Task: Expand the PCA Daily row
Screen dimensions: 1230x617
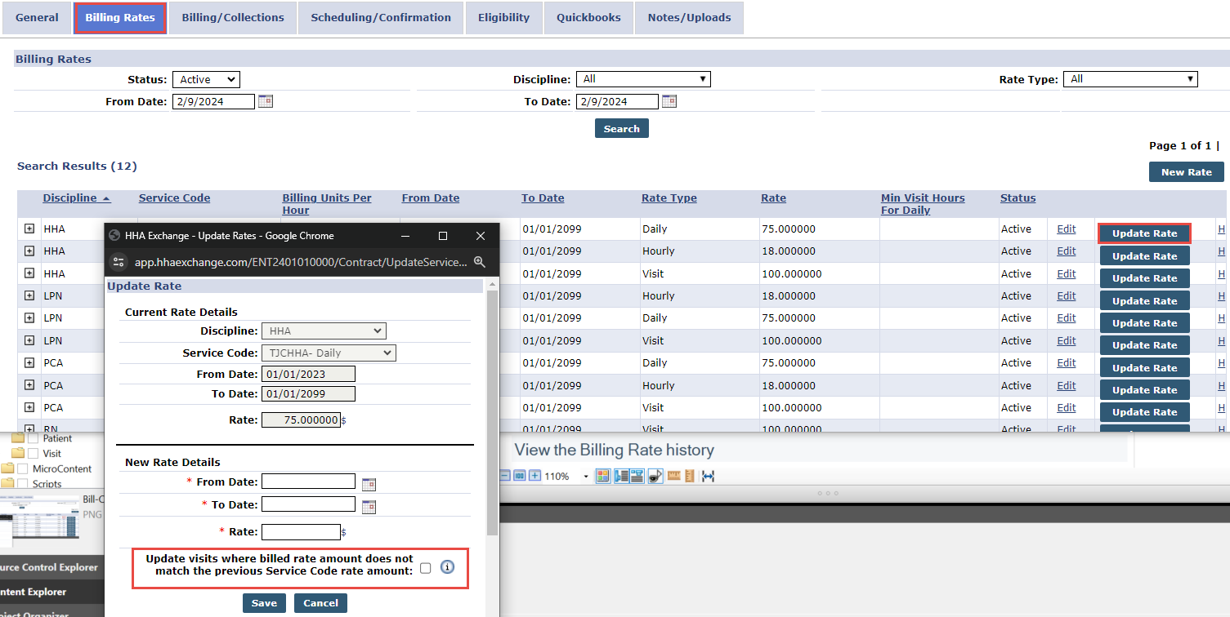Action: [x=29, y=362]
